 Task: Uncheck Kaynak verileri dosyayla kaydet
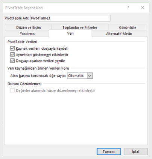tap(12, 48)
